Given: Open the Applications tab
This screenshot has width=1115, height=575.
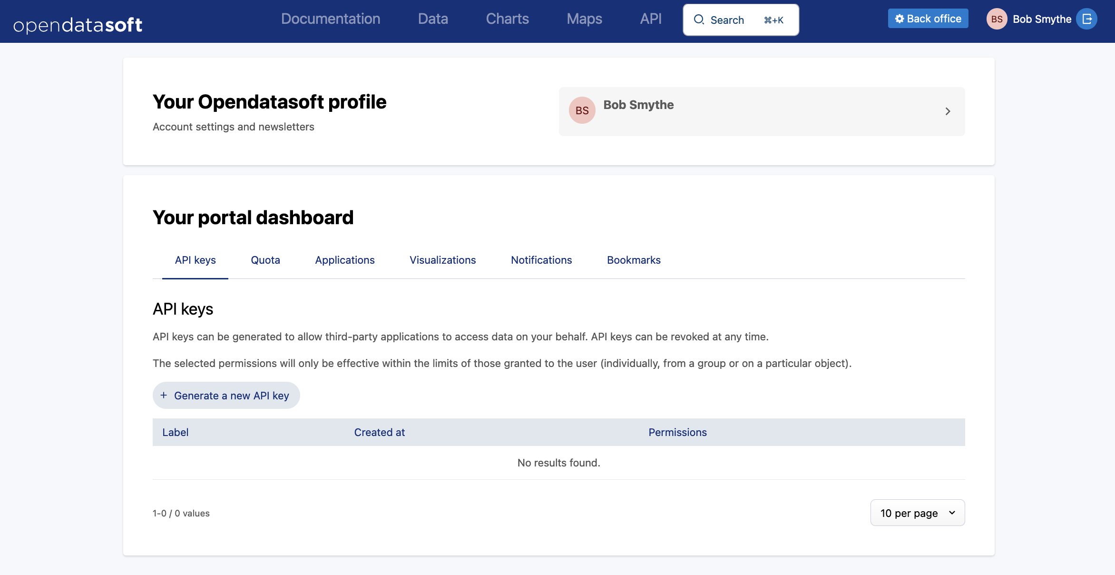Looking at the screenshot, I should click(345, 260).
